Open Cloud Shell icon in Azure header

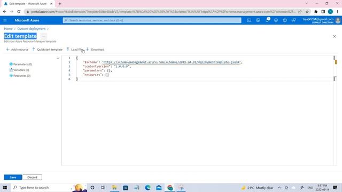click(x=249, y=20)
